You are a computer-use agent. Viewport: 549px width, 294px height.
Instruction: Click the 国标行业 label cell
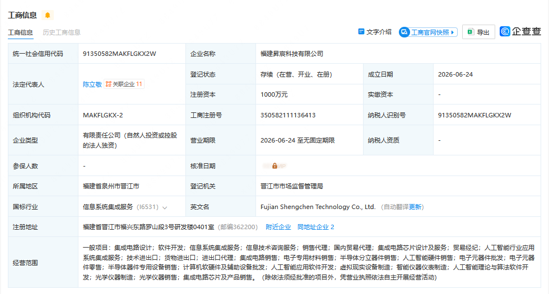coord(43,207)
